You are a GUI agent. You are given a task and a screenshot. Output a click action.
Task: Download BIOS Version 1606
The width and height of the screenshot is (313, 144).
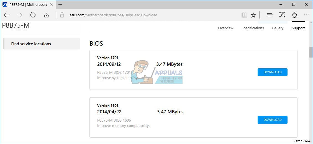coord(272,120)
